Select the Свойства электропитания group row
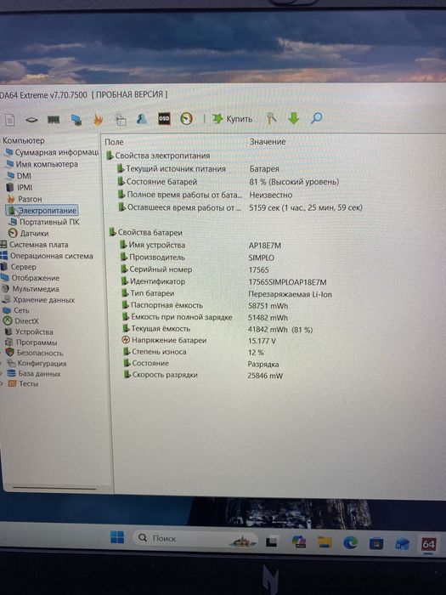This screenshot has width=446, height=595. point(158,156)
